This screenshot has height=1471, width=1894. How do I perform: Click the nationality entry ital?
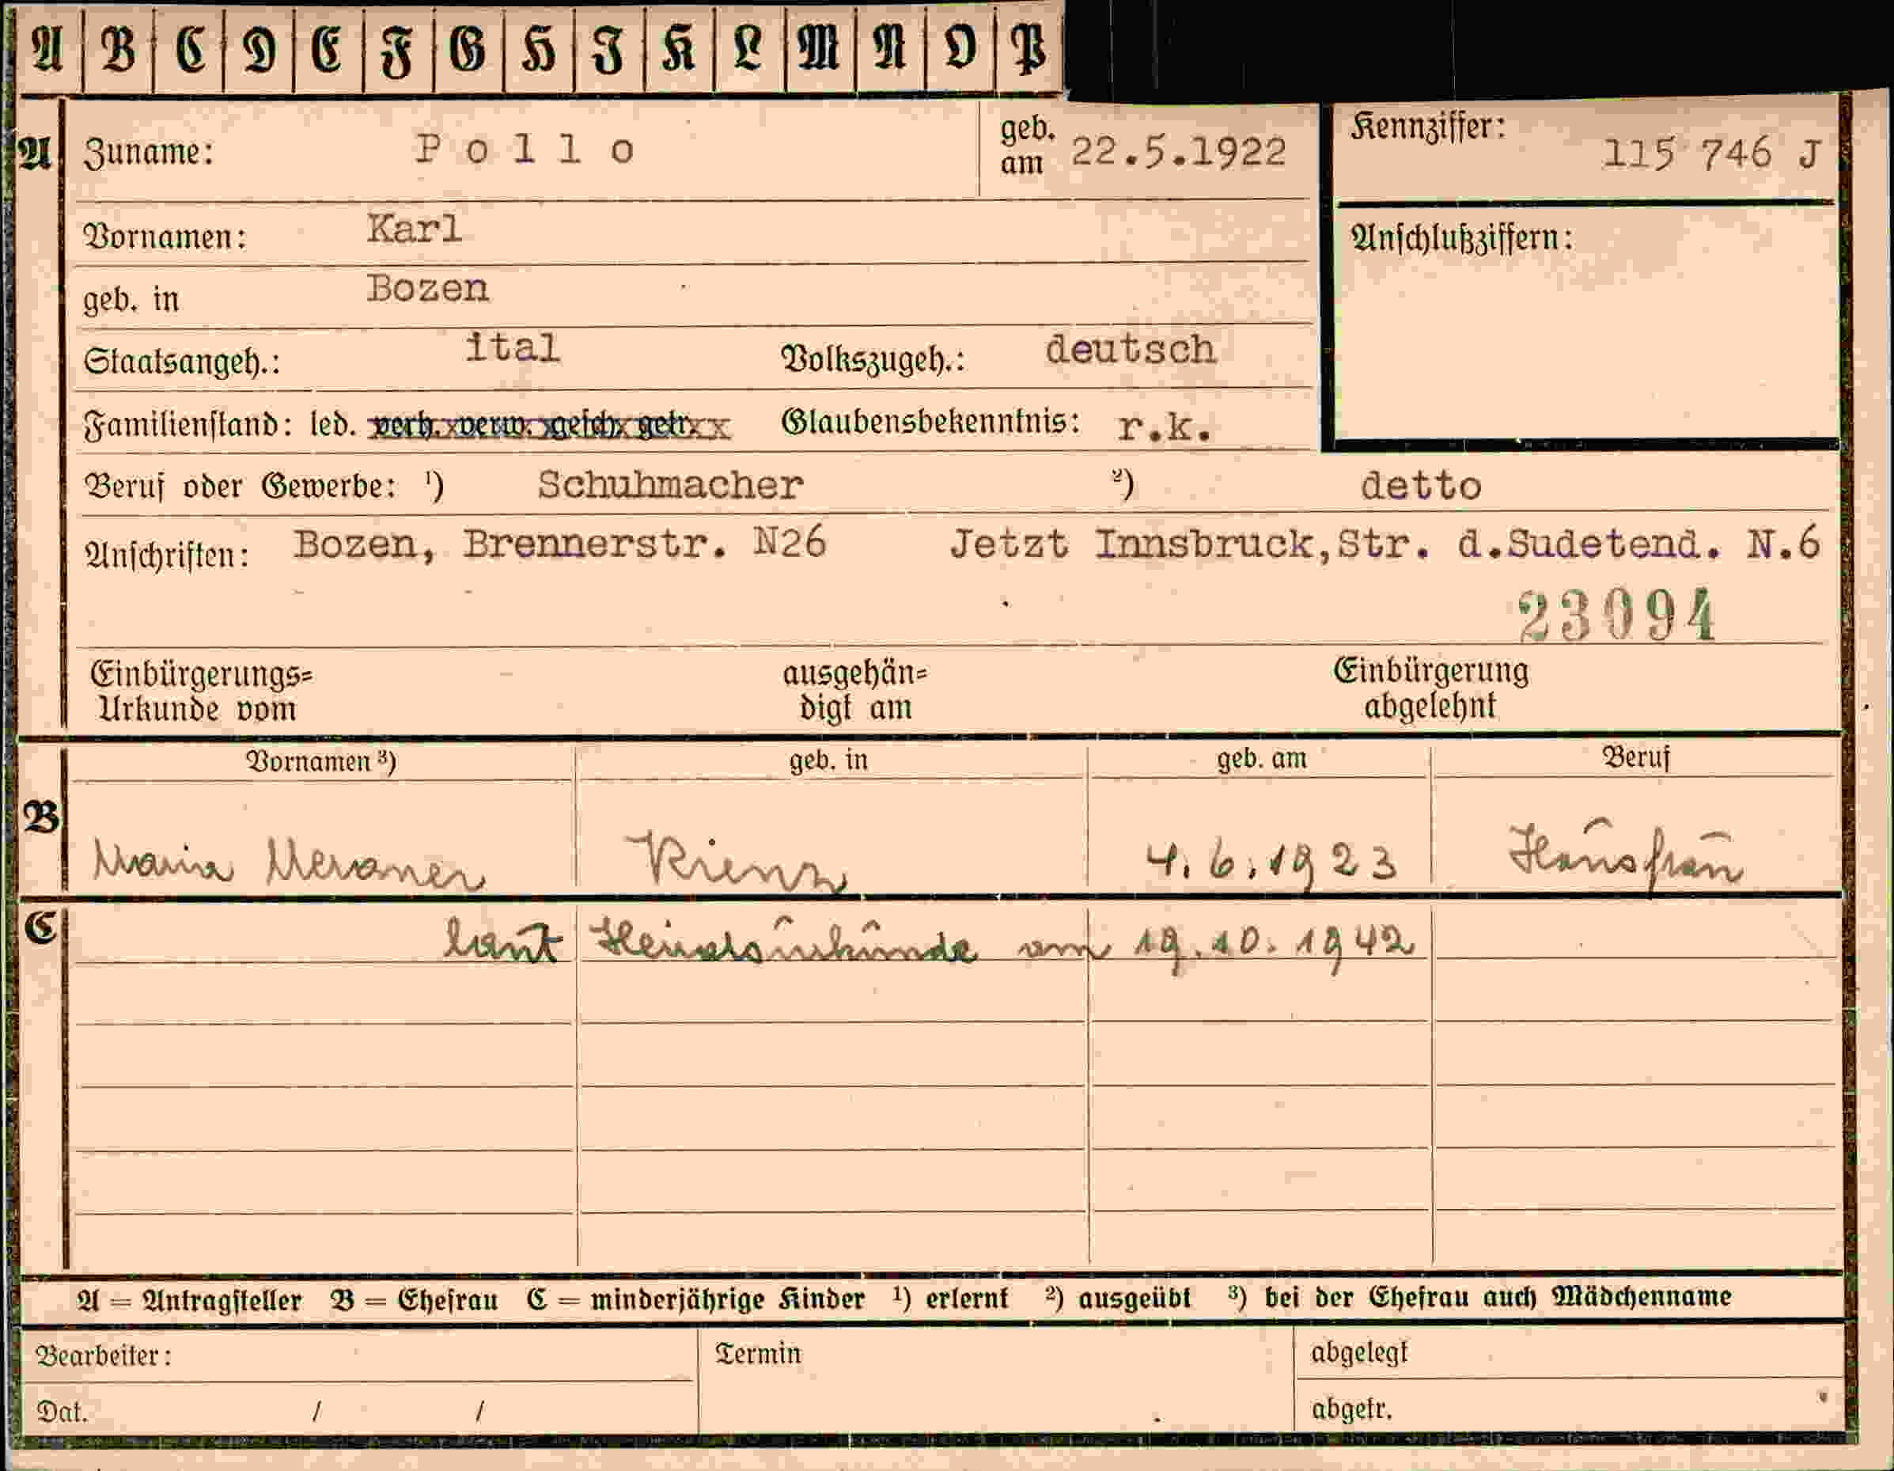(513, 348)
